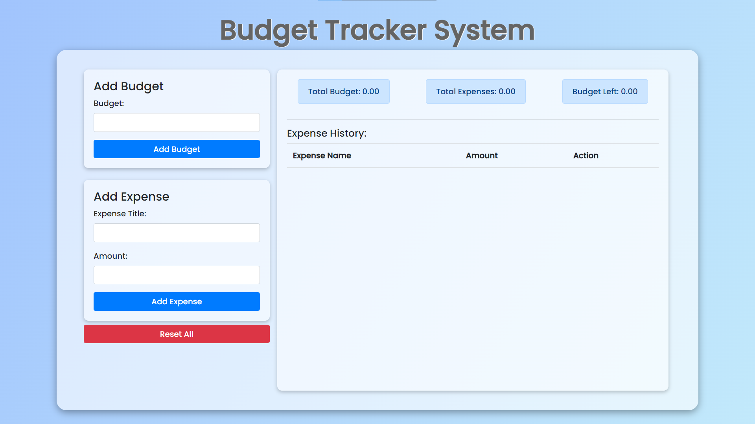Focus the expense Amount input field
Viewport: 755px width, 424px height.
[x=177, y=275]
